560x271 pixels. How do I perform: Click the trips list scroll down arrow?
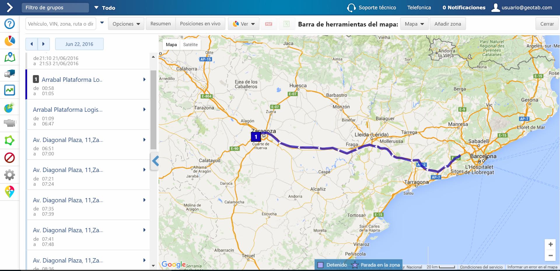point(153,266)
